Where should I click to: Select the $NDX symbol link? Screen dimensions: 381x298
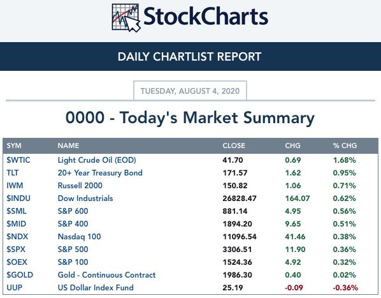[17, 237]
